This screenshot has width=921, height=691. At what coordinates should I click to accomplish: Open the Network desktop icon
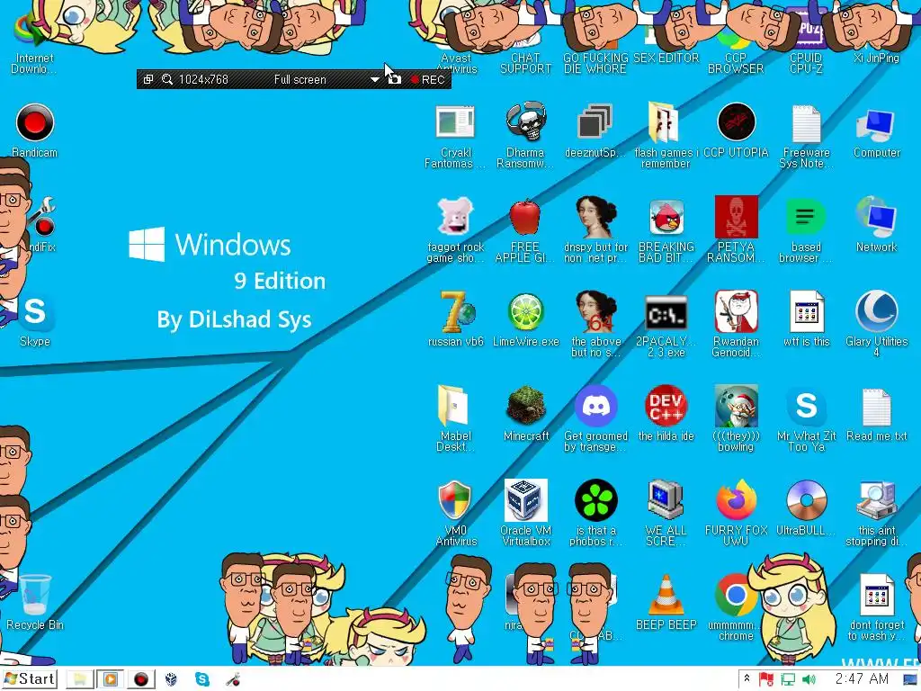(x=876, y=218)
